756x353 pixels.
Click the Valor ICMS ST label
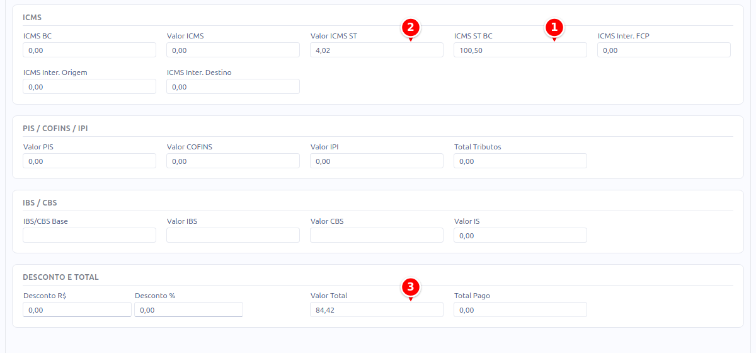pyautogui.click(x=334, y=36)
